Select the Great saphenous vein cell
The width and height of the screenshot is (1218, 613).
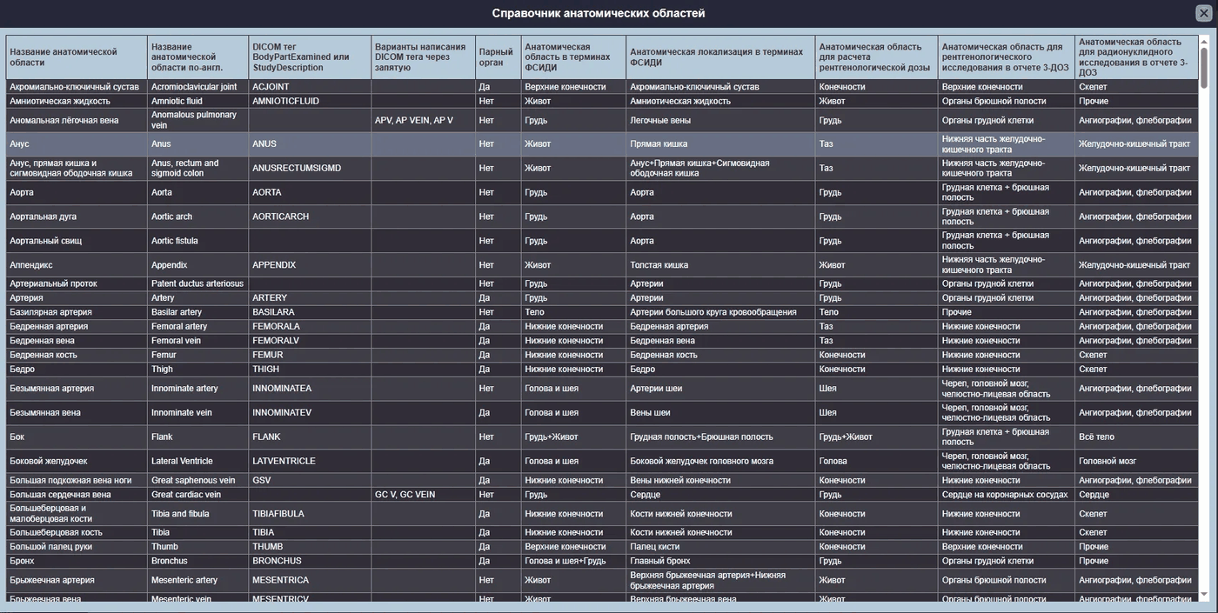tap(198, 480)
